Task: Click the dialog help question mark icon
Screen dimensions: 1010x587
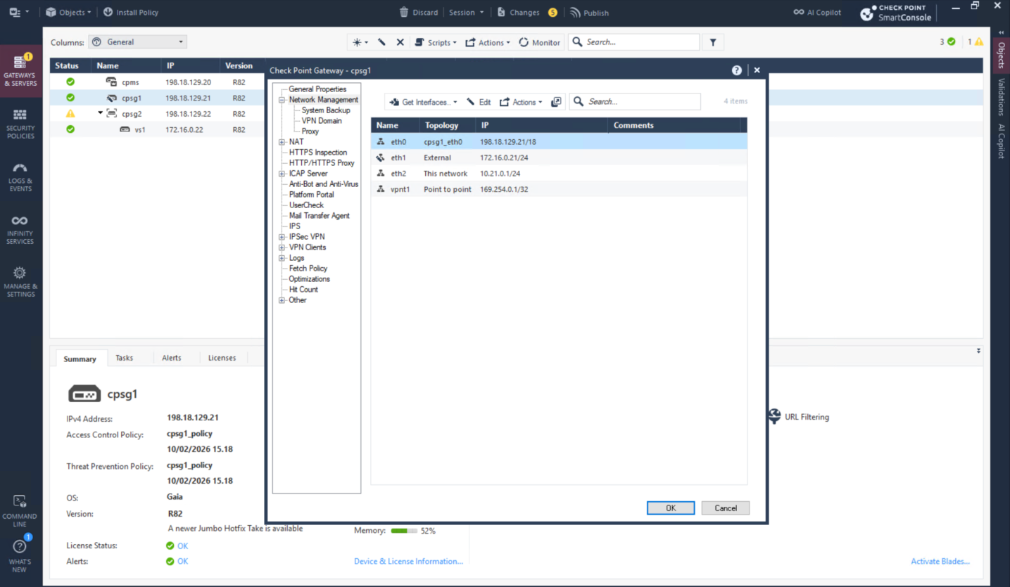Action: pos(736,70)
